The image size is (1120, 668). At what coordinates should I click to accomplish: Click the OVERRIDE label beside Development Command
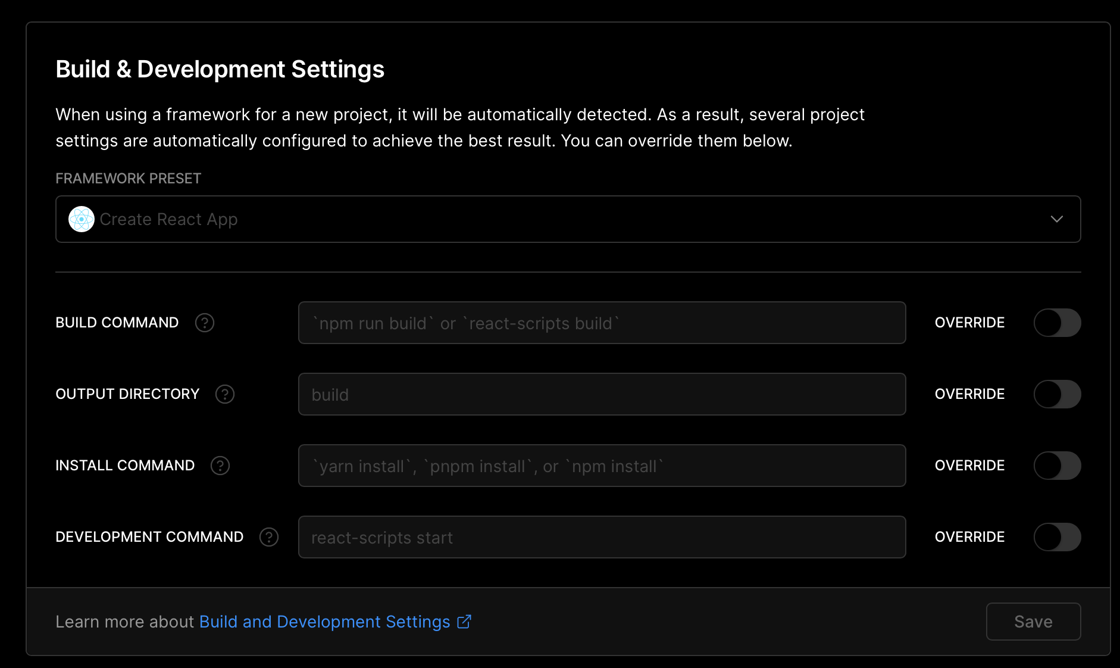click(x=969, y=537)
